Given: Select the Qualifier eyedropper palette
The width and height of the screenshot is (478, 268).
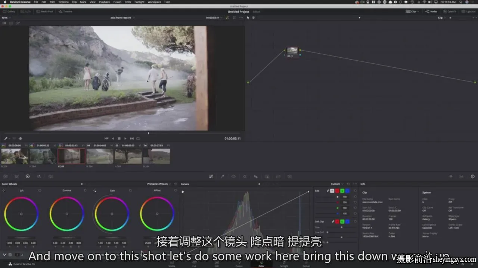Looking at the screenshot, I should point(222,176).
